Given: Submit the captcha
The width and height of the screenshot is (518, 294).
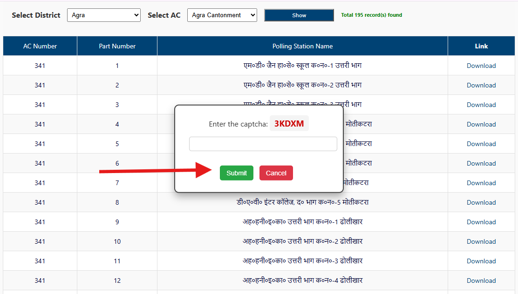Looking at the screenshot, I should (237, 173).
